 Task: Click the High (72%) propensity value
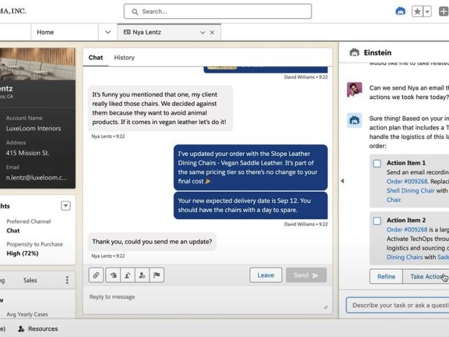point(22,253)
